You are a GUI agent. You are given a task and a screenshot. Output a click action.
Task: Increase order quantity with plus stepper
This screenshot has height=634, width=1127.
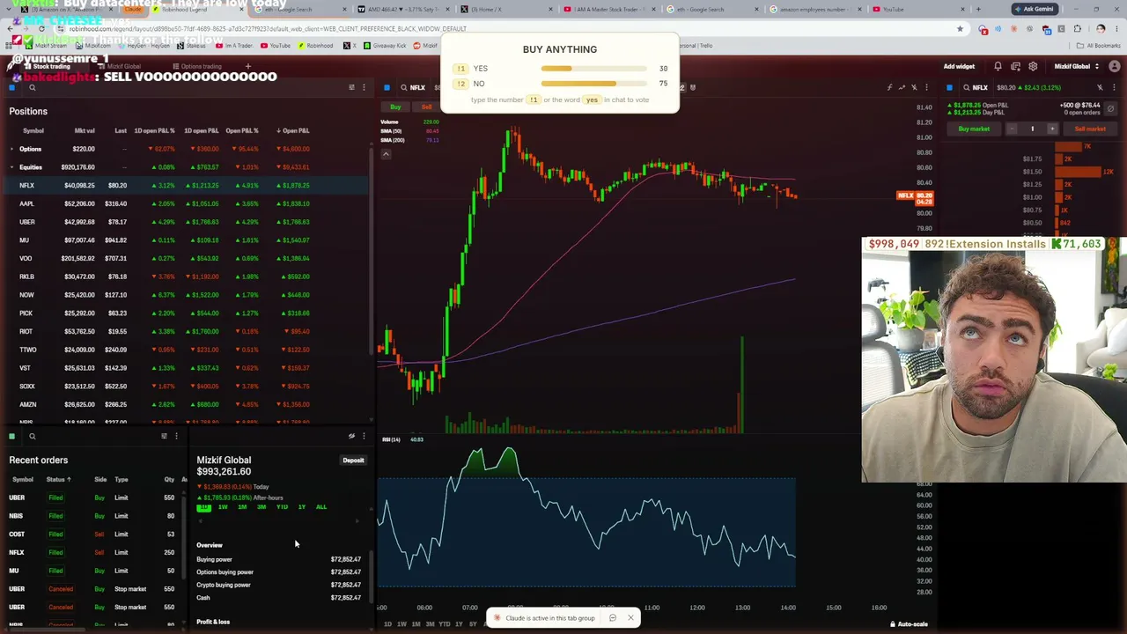point(1051,129)
